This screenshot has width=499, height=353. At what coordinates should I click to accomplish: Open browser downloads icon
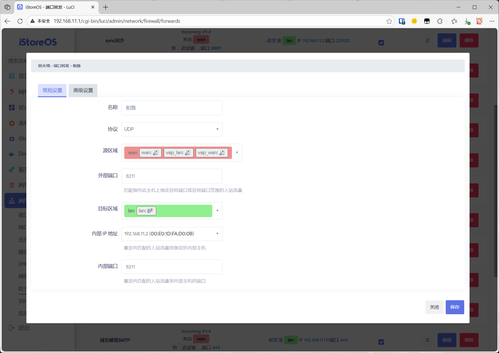coord(467,21)
